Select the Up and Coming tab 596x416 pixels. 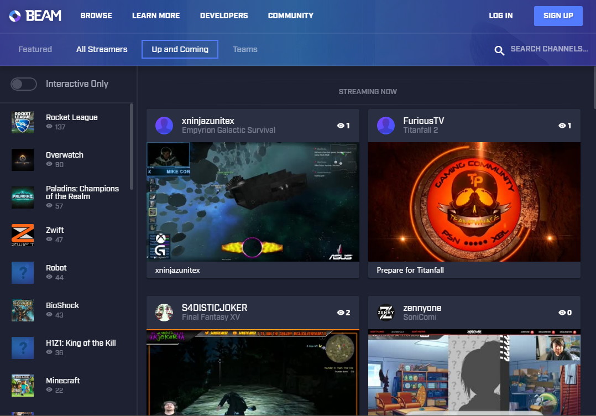180,49
